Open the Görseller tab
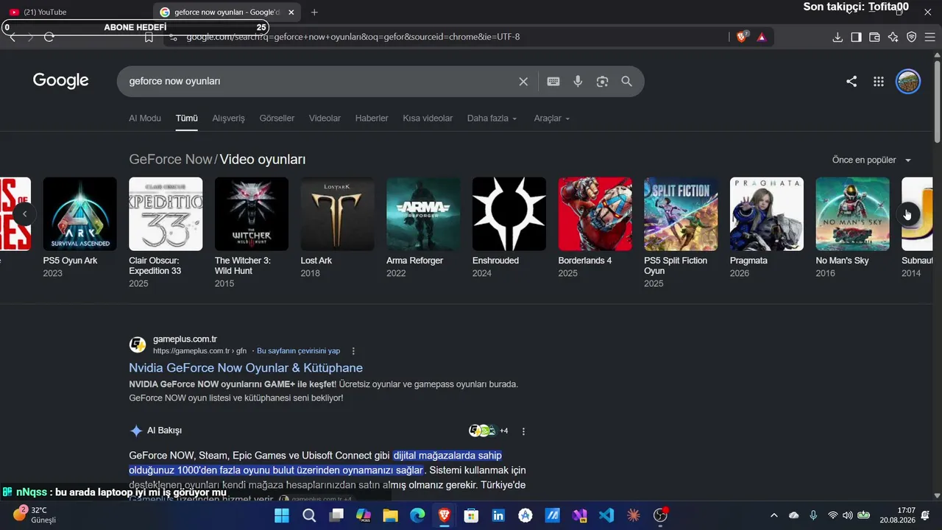Screen dimensions: 942x530 tap(277, 119)
